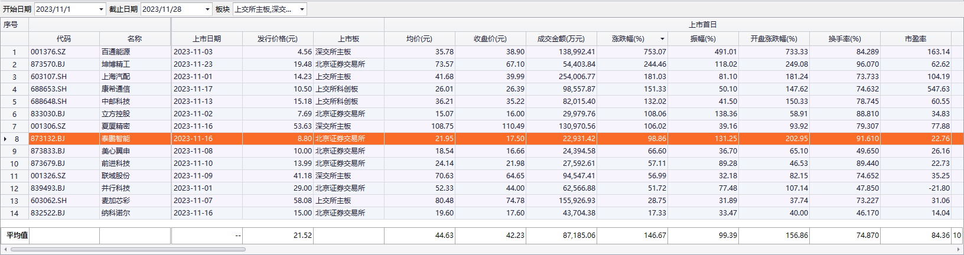Viewport: 964px width, 255px height.
Task: Open the 开始日期 date dropdown
Action: [x=101, y=9]
